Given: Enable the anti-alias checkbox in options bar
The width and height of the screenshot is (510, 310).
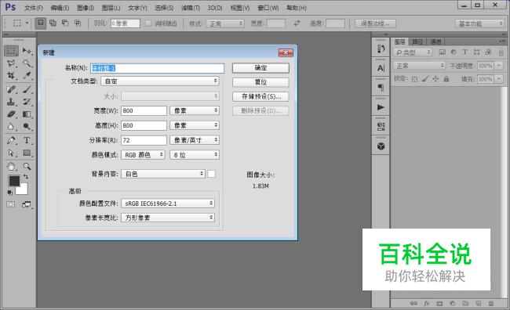Looking at the screenshot, I should click(x=148, y=23).
